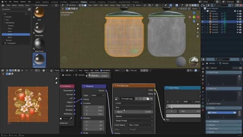Select the Metal Grainy material thumbnail
The image size is (243, 137).
[39, 44]
